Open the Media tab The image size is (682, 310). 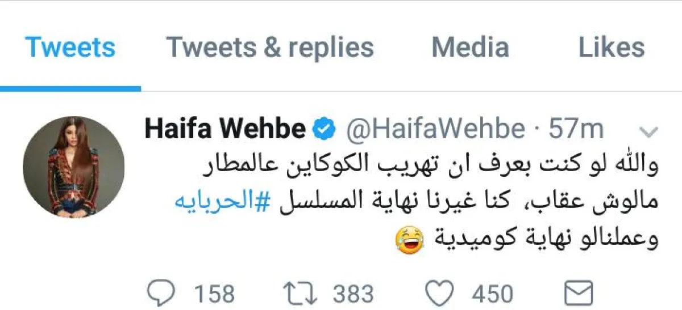pos(470,48)
